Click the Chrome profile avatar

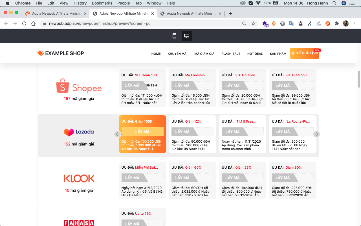pos(346,23)
